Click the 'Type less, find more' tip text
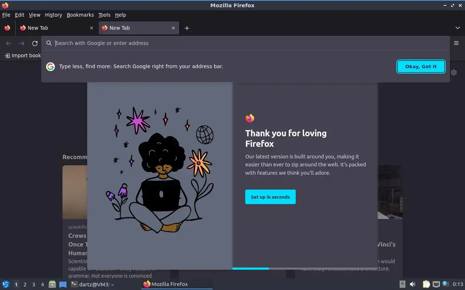465x290 pixels. (x=141, y=66)
